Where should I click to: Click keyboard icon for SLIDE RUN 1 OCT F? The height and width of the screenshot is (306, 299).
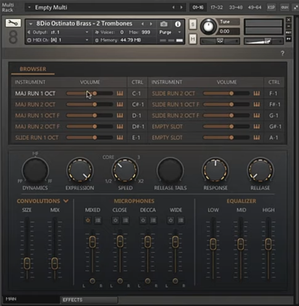click(256, 105)
